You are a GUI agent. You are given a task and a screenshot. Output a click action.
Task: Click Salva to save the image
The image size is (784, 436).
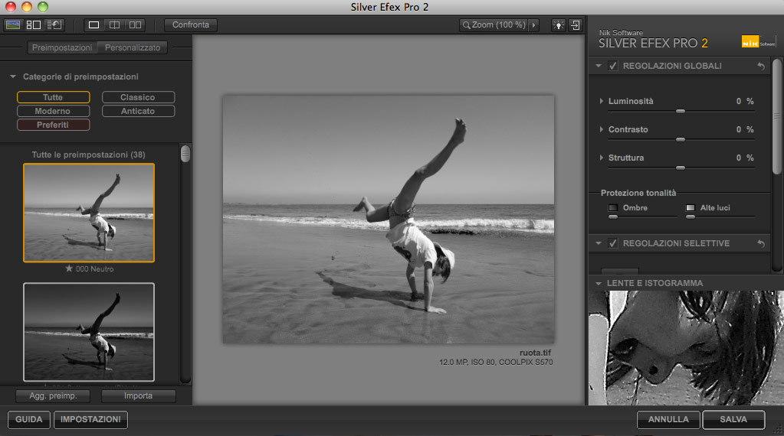733,419
